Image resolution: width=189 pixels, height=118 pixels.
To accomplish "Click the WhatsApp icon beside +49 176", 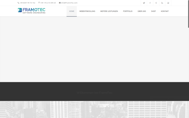I will 39,3.
